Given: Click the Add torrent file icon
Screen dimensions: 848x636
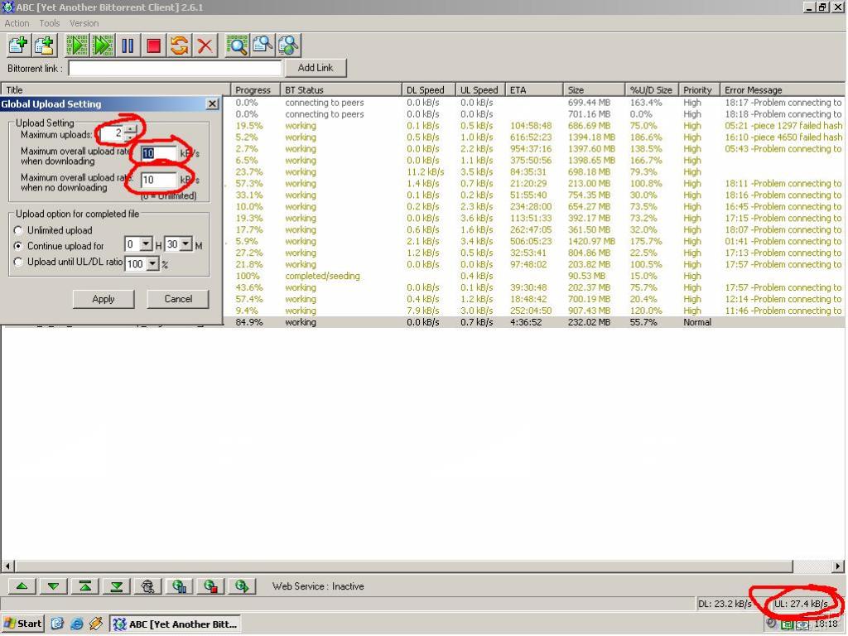Looking at the screenshot, I should [x=18, y=46].
